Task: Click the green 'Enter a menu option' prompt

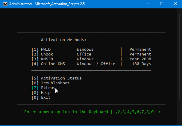Action: tap(92, 112)
